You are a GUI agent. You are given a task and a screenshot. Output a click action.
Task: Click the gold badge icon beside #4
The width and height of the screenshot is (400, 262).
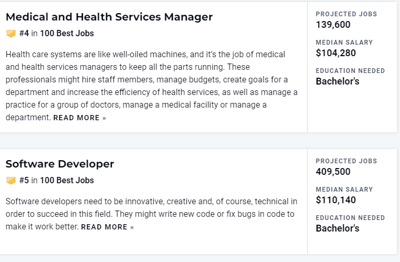click(11, 34)
